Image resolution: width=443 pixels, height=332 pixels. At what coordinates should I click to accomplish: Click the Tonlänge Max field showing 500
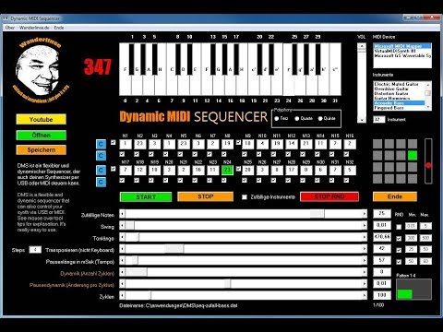425,238
